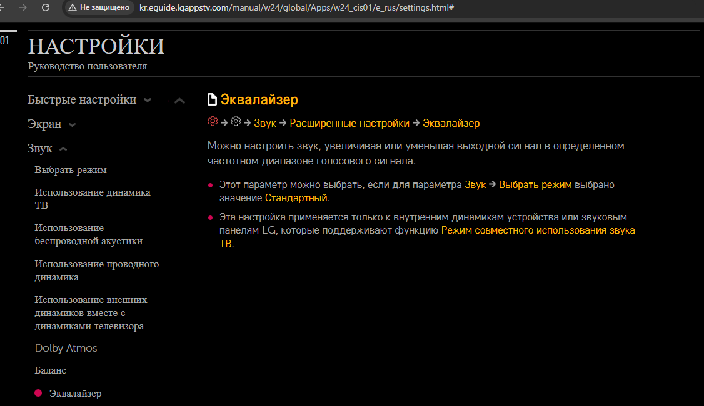Image resolution: width=704 pixels, height=406 pixels.
Task: Select the Баланс sidebar item
Action: pyautogui.click(x=51, y=370)
